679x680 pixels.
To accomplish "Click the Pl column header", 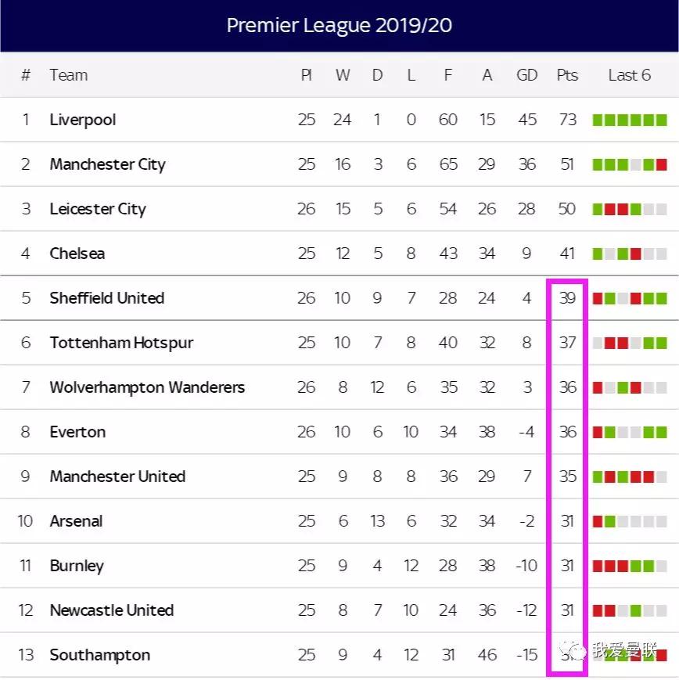I will point(307,75).
